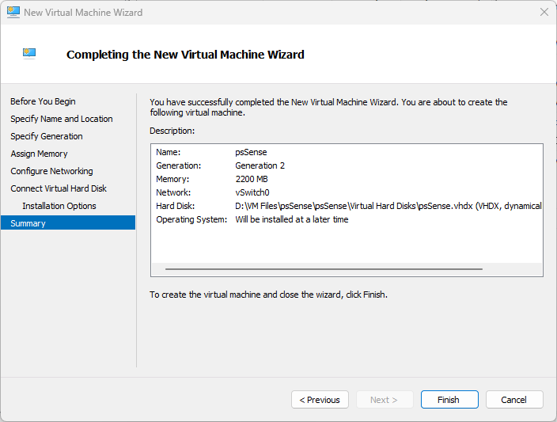
Task: Select Installation Options in the sidebar
Action: [59, 206]
